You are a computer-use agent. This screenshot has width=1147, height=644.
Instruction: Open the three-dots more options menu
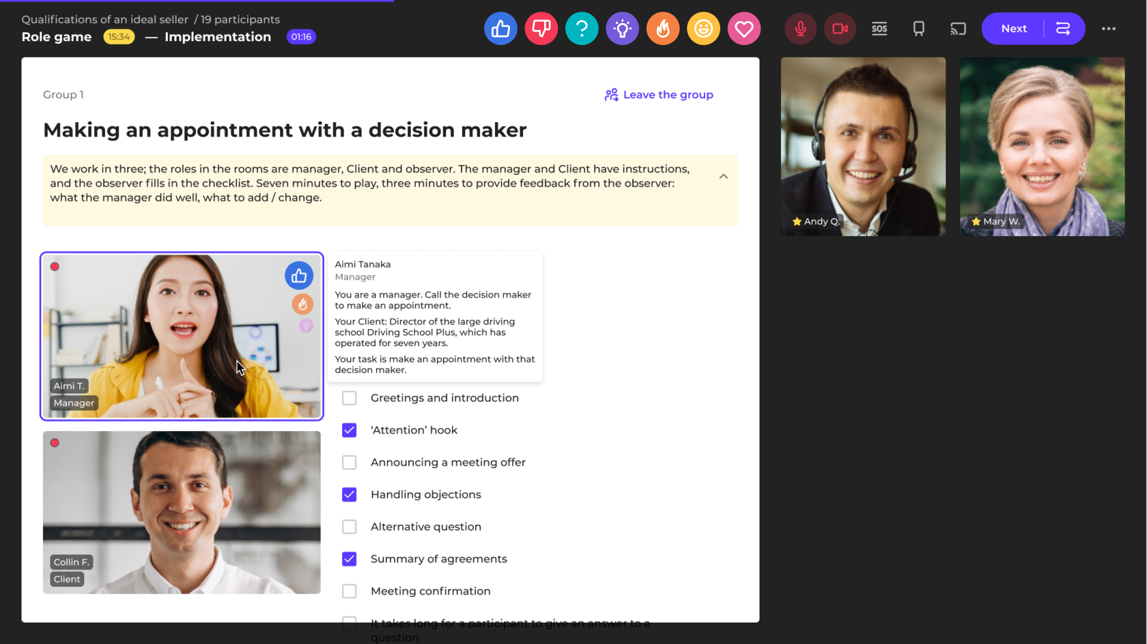point(1108,29)
